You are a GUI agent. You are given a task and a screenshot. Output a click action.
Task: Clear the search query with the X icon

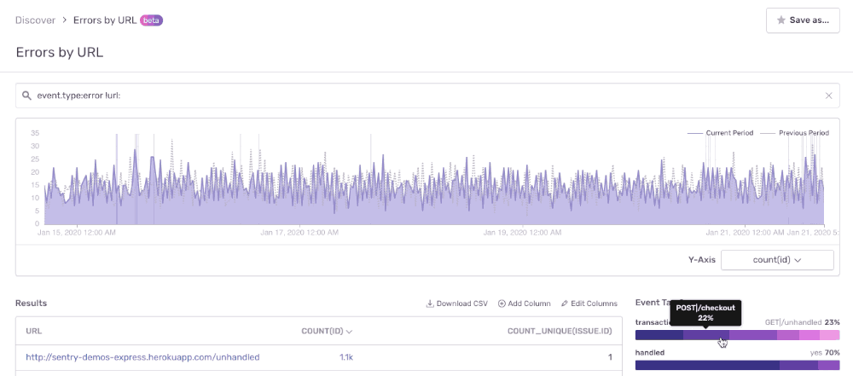(828, 96)
